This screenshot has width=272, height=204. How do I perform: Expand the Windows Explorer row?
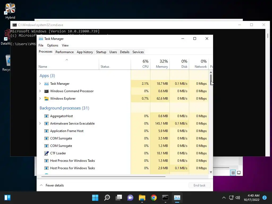pyautogui.click(x=40, y=99)
